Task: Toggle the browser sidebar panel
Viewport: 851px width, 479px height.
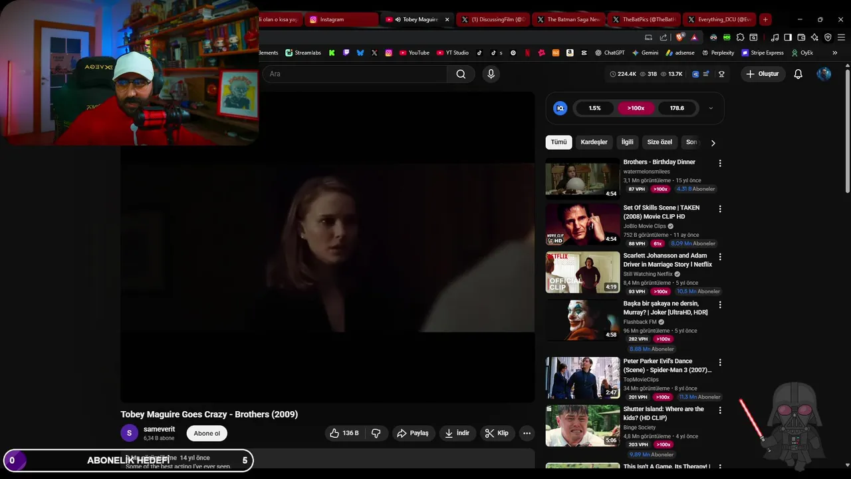Action: click(x=788, y=37)
